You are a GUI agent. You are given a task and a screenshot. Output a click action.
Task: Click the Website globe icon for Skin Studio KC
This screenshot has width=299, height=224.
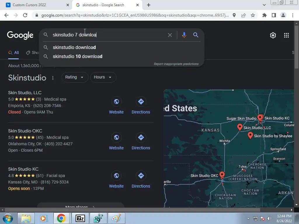(x=116, y=176)
